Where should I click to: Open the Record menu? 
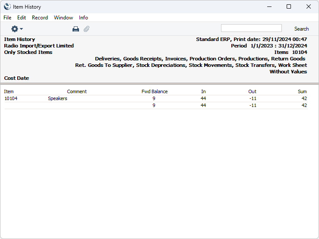(x=40, y=18)
